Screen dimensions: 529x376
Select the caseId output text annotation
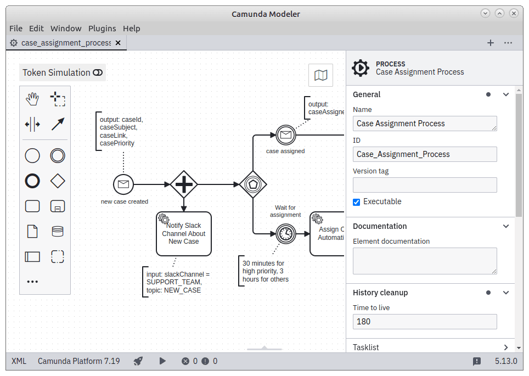point(120,131)
